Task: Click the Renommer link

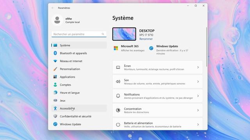Action: click(146, 39)
